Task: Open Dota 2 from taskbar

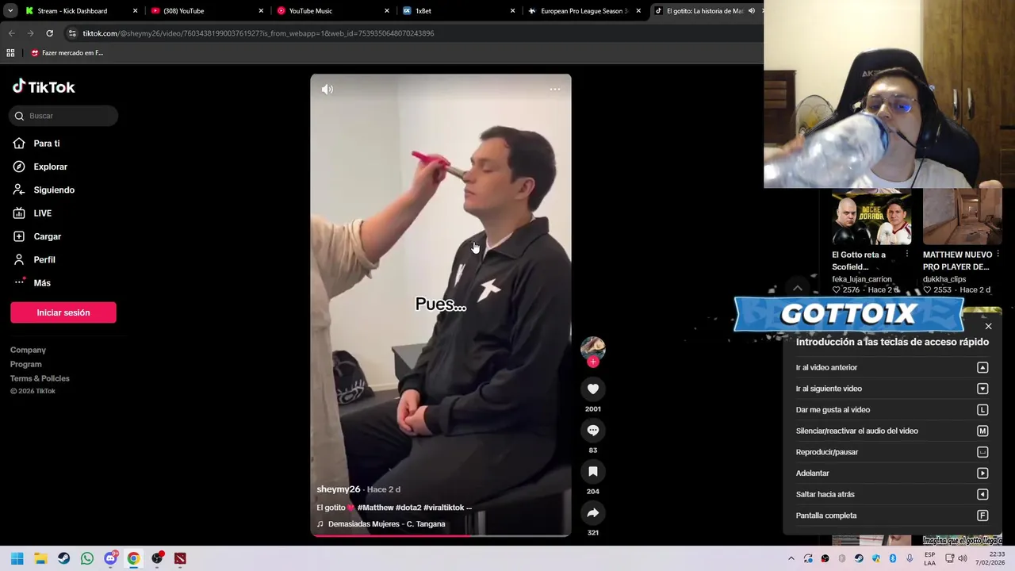Action: 180,558
